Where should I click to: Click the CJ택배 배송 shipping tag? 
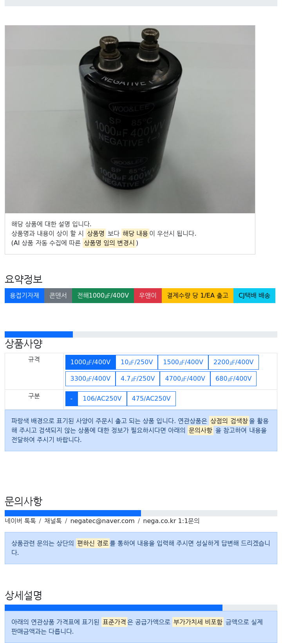[x=254, y=296]
